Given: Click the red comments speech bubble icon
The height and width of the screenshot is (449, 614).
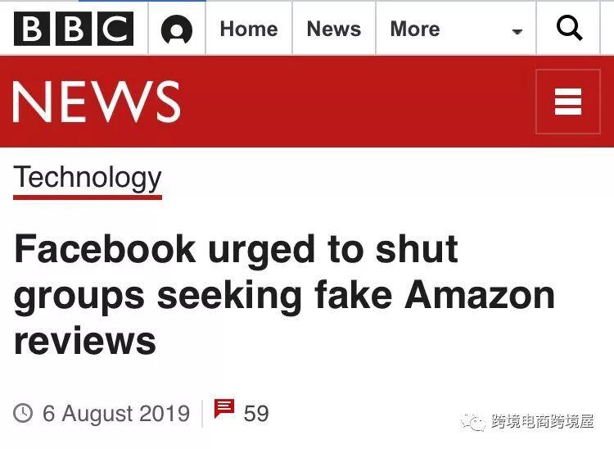Looking at the screenshot, I should [x=224, y=409].
